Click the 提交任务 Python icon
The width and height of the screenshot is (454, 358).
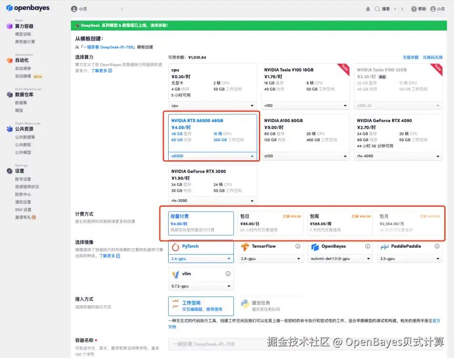[x=245, y=304]
